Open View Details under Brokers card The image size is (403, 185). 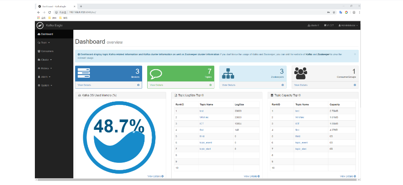tap(84, 85)
